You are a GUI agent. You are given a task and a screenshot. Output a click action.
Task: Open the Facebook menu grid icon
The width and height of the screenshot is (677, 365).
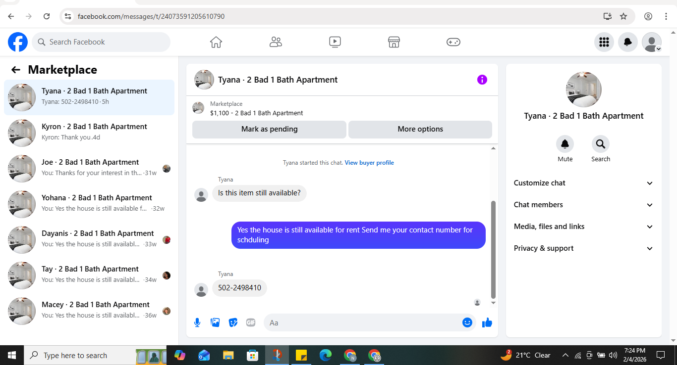tap(604, 42)
